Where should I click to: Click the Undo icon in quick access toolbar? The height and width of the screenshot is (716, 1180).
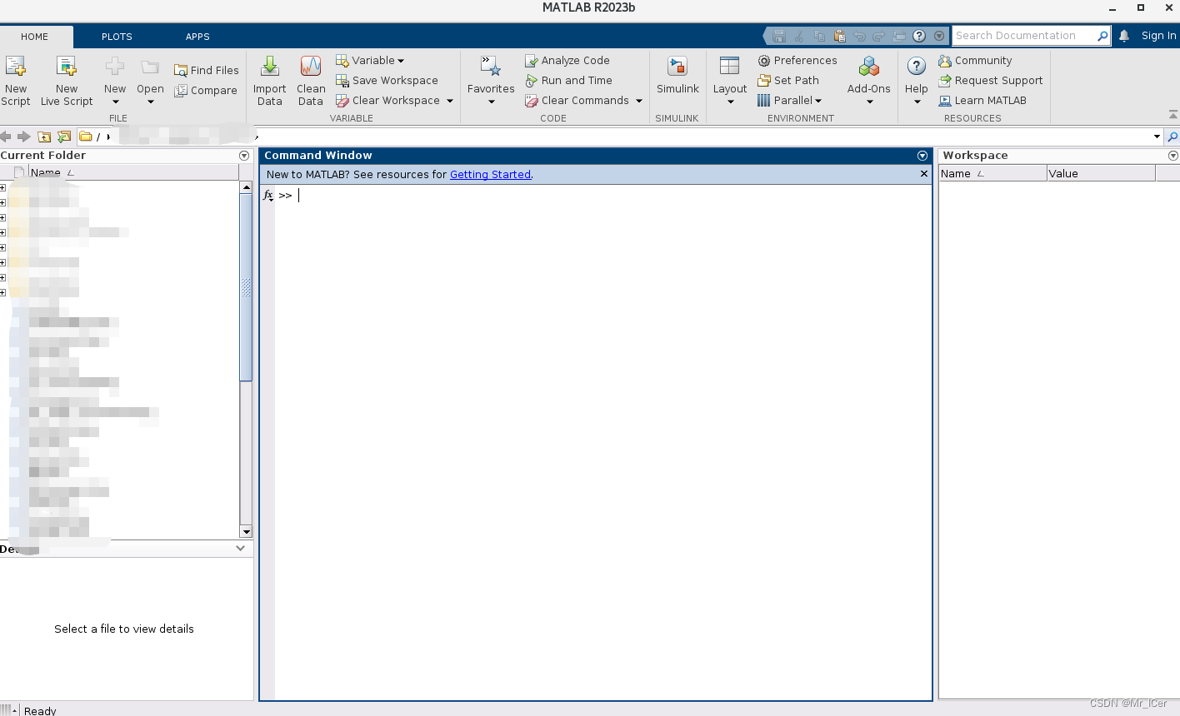point(859,36)
